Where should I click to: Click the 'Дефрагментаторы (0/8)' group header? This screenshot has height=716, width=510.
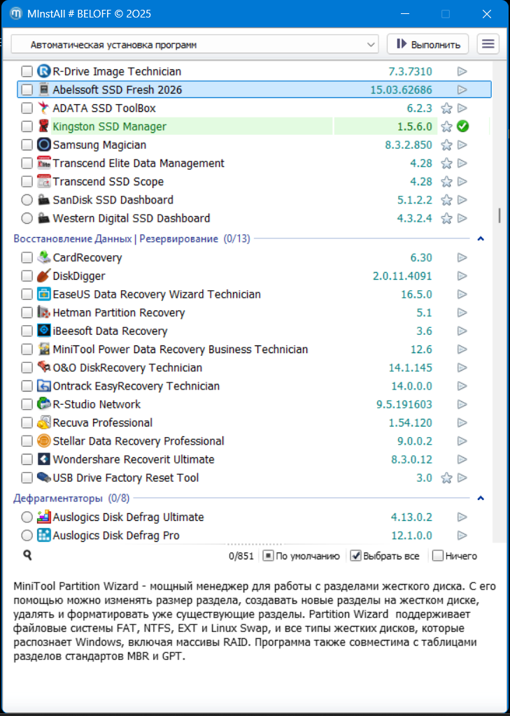pos(71,499)
